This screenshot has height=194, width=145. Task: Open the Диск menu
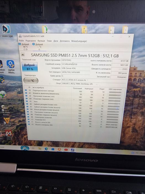pyautogui.click(x=56, y=41)
